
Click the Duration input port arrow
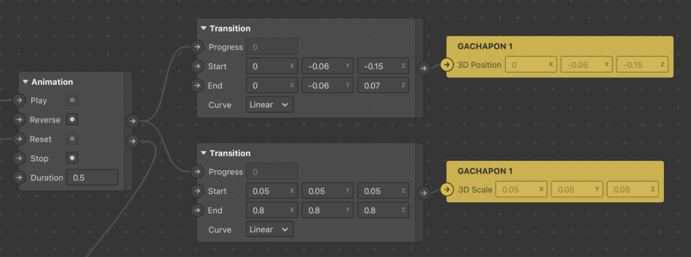point(19,178)
